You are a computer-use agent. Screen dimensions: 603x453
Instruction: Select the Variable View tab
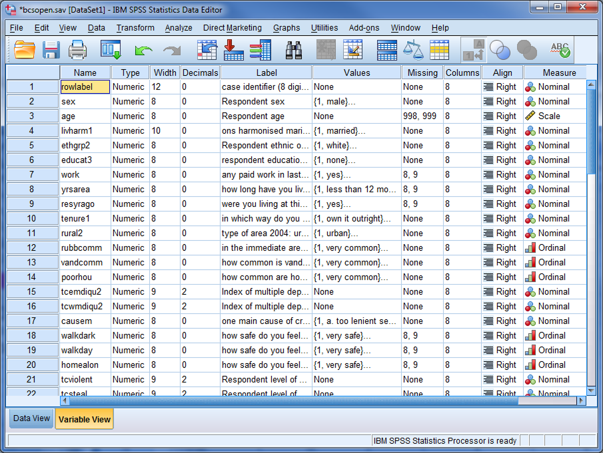(84, 419)
